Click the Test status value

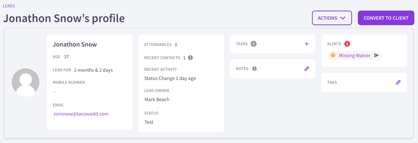pos(149,122)
